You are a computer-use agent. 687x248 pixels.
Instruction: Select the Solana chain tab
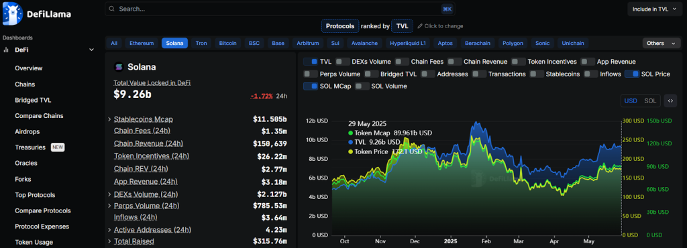pos(175,43)
